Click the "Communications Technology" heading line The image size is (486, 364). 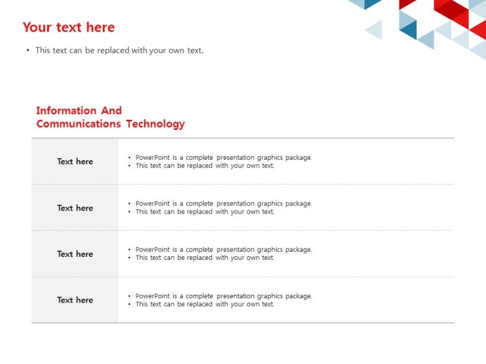pos(111,123)
